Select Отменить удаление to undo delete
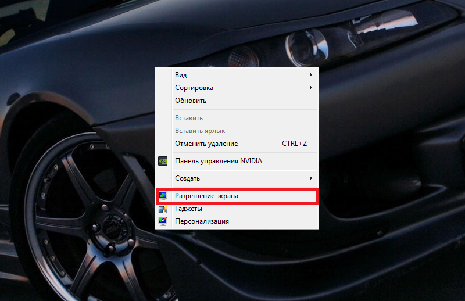The image size is (465, 301). pos(206,144)
